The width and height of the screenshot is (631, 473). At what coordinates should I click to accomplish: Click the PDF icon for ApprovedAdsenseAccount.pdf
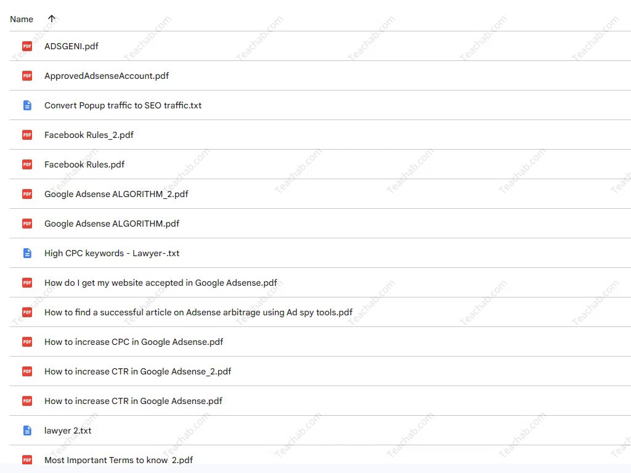[x=27, y=76]
